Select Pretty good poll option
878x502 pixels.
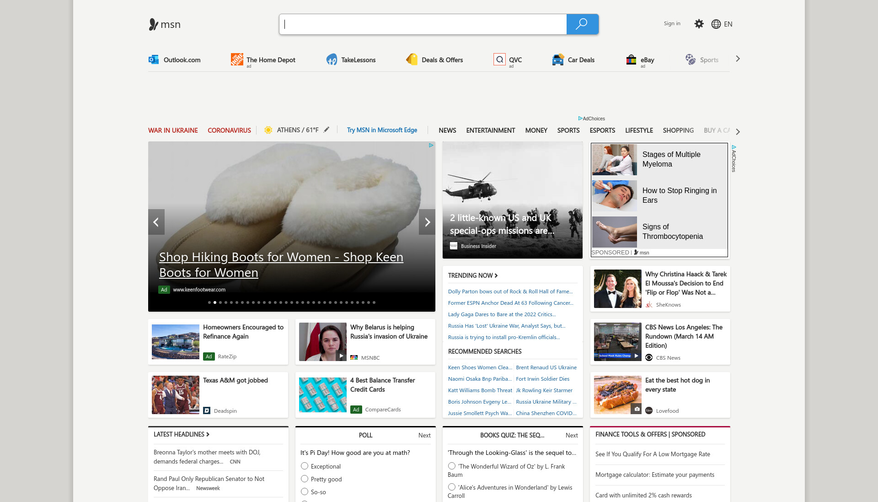click(305, 479)
